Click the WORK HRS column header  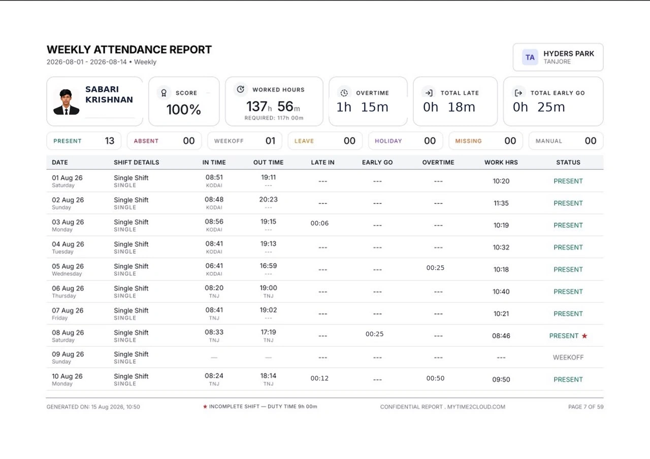point(501,162)
